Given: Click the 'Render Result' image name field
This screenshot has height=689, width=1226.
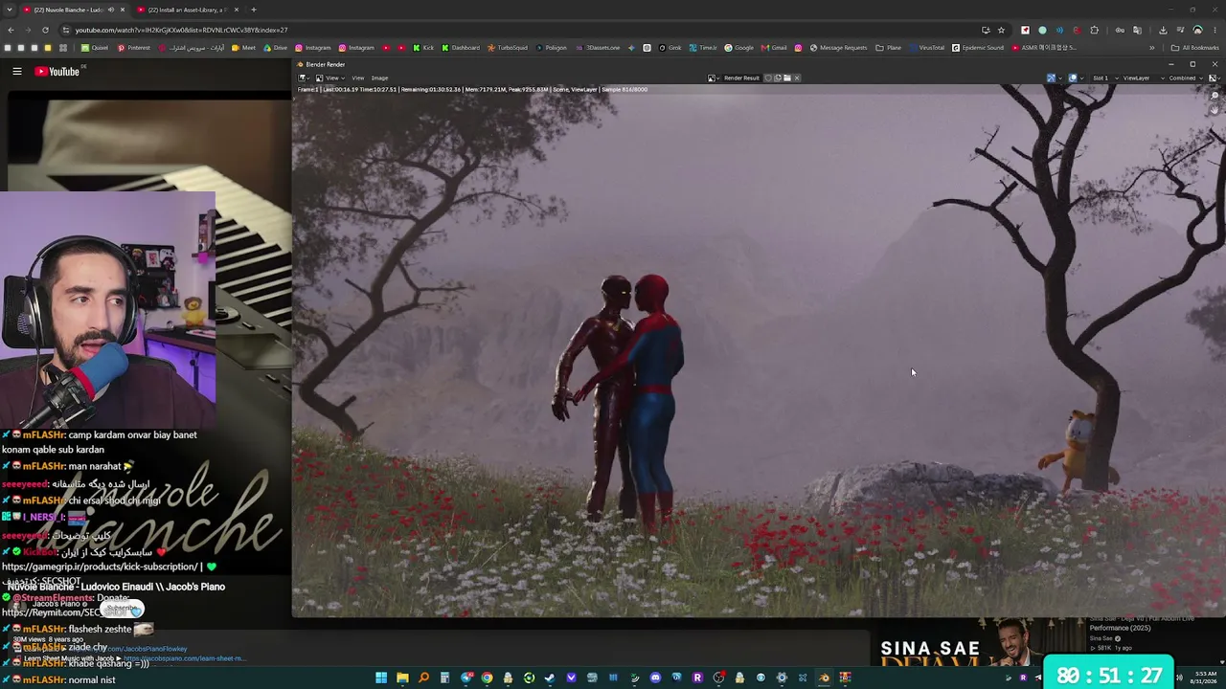Looking at the screenshot, I should click(x=741, y=78).
